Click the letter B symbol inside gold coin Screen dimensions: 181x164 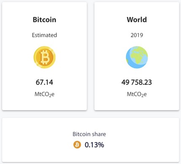click(x=45, y=57)
